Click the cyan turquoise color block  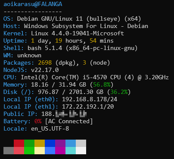71,150
